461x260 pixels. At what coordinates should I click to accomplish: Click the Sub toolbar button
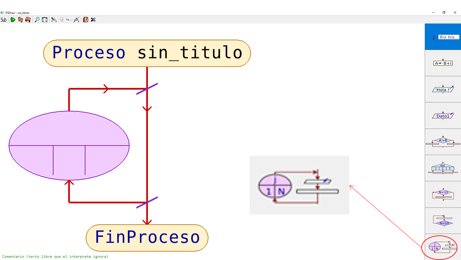(4, 19)
